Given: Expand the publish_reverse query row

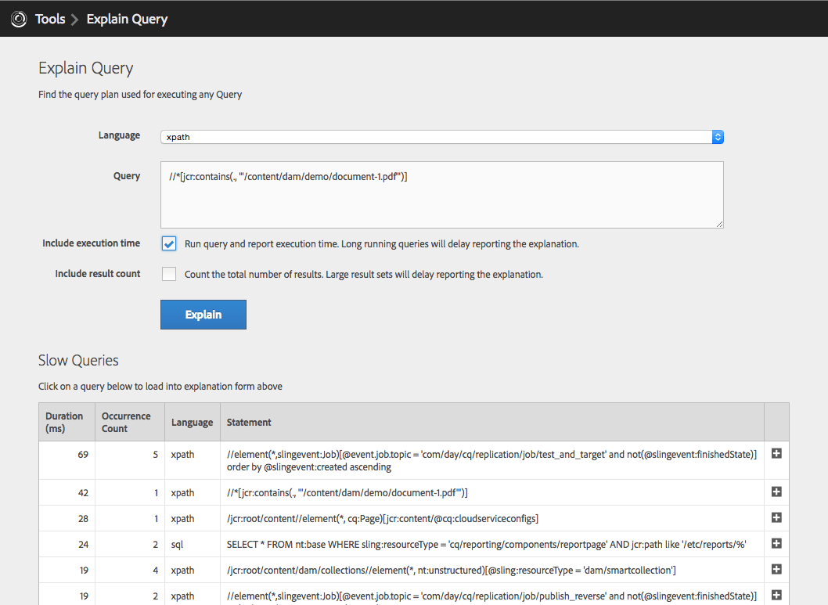Looking at the screenshot, I should pos(776,596).
